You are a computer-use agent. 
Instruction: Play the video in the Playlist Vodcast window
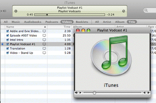(x=80, y=93)
